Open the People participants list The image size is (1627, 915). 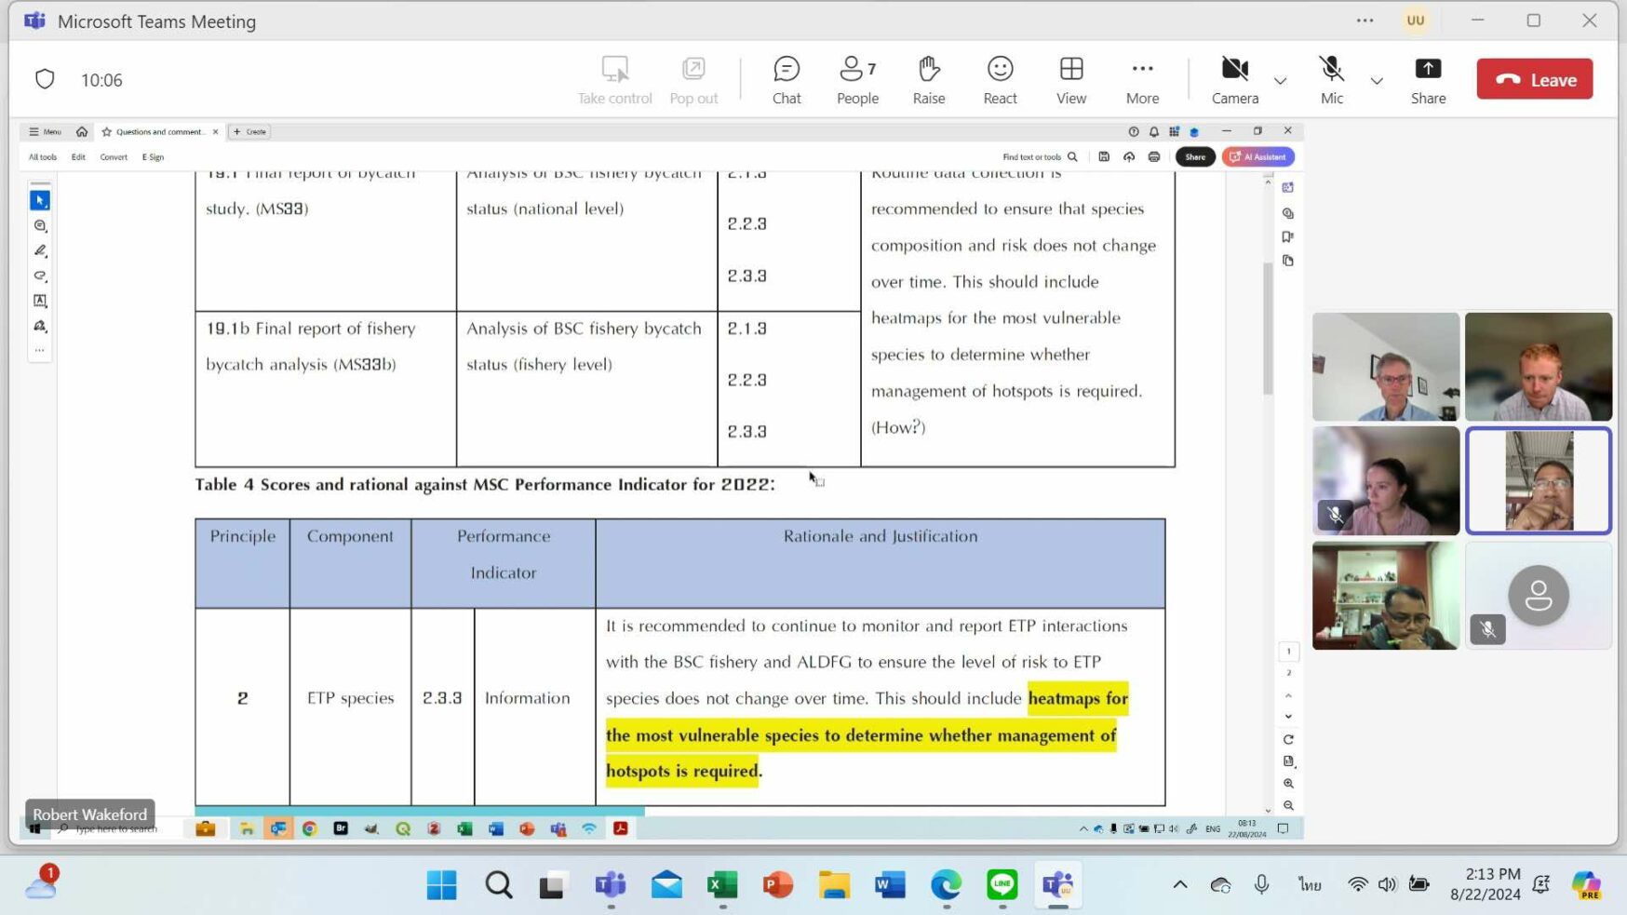856,79
